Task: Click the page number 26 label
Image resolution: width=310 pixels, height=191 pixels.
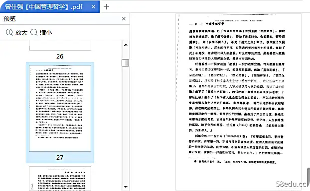Action: (x=60, y=57)
